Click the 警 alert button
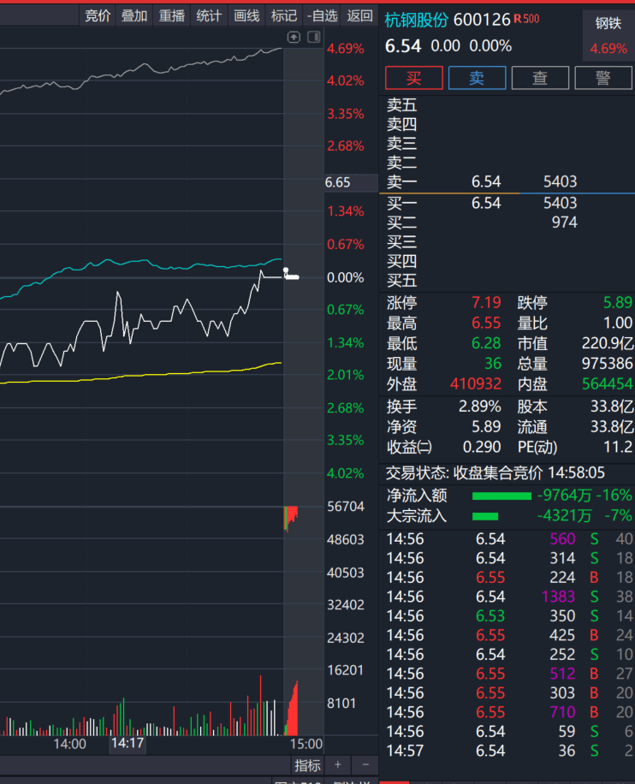This screenshot has width=635, height=784. pyautogui.click(x=603, y=78)
